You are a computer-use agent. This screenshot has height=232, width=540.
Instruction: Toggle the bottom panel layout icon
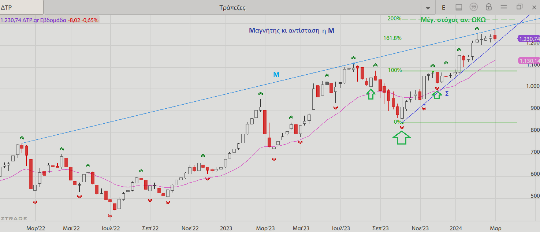pyautogui.click(x=459, y=7)
